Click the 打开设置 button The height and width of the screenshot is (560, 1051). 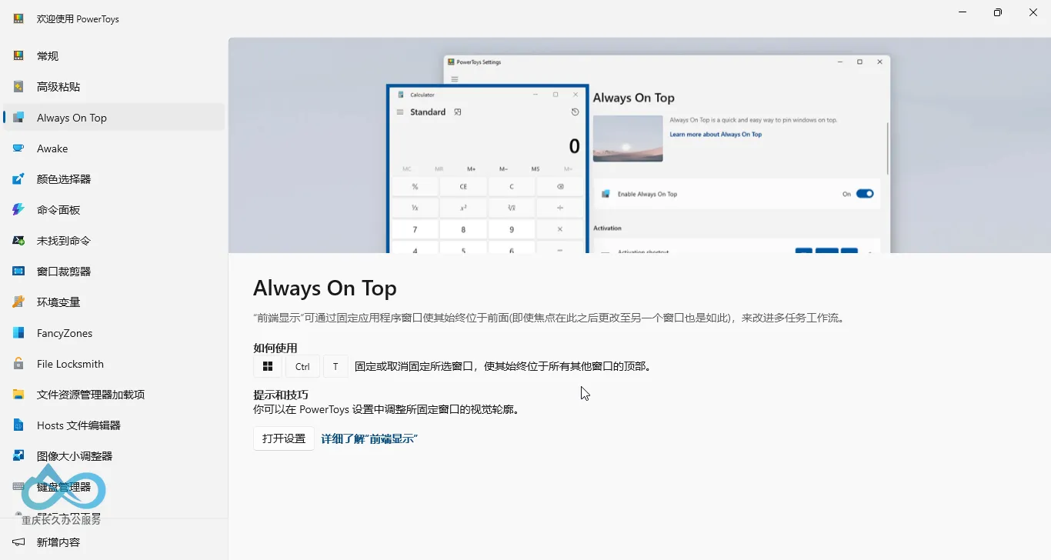[x=284, y=438]
